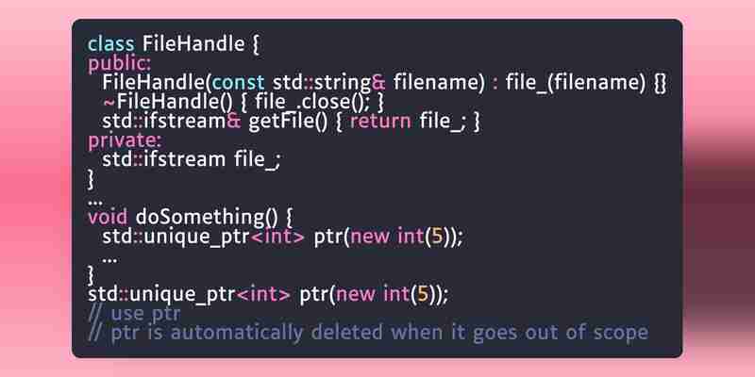Click the closing brace after the private section
Image resolution: width=755 pixels, height=377 pixels.
(x=92, y=179)
